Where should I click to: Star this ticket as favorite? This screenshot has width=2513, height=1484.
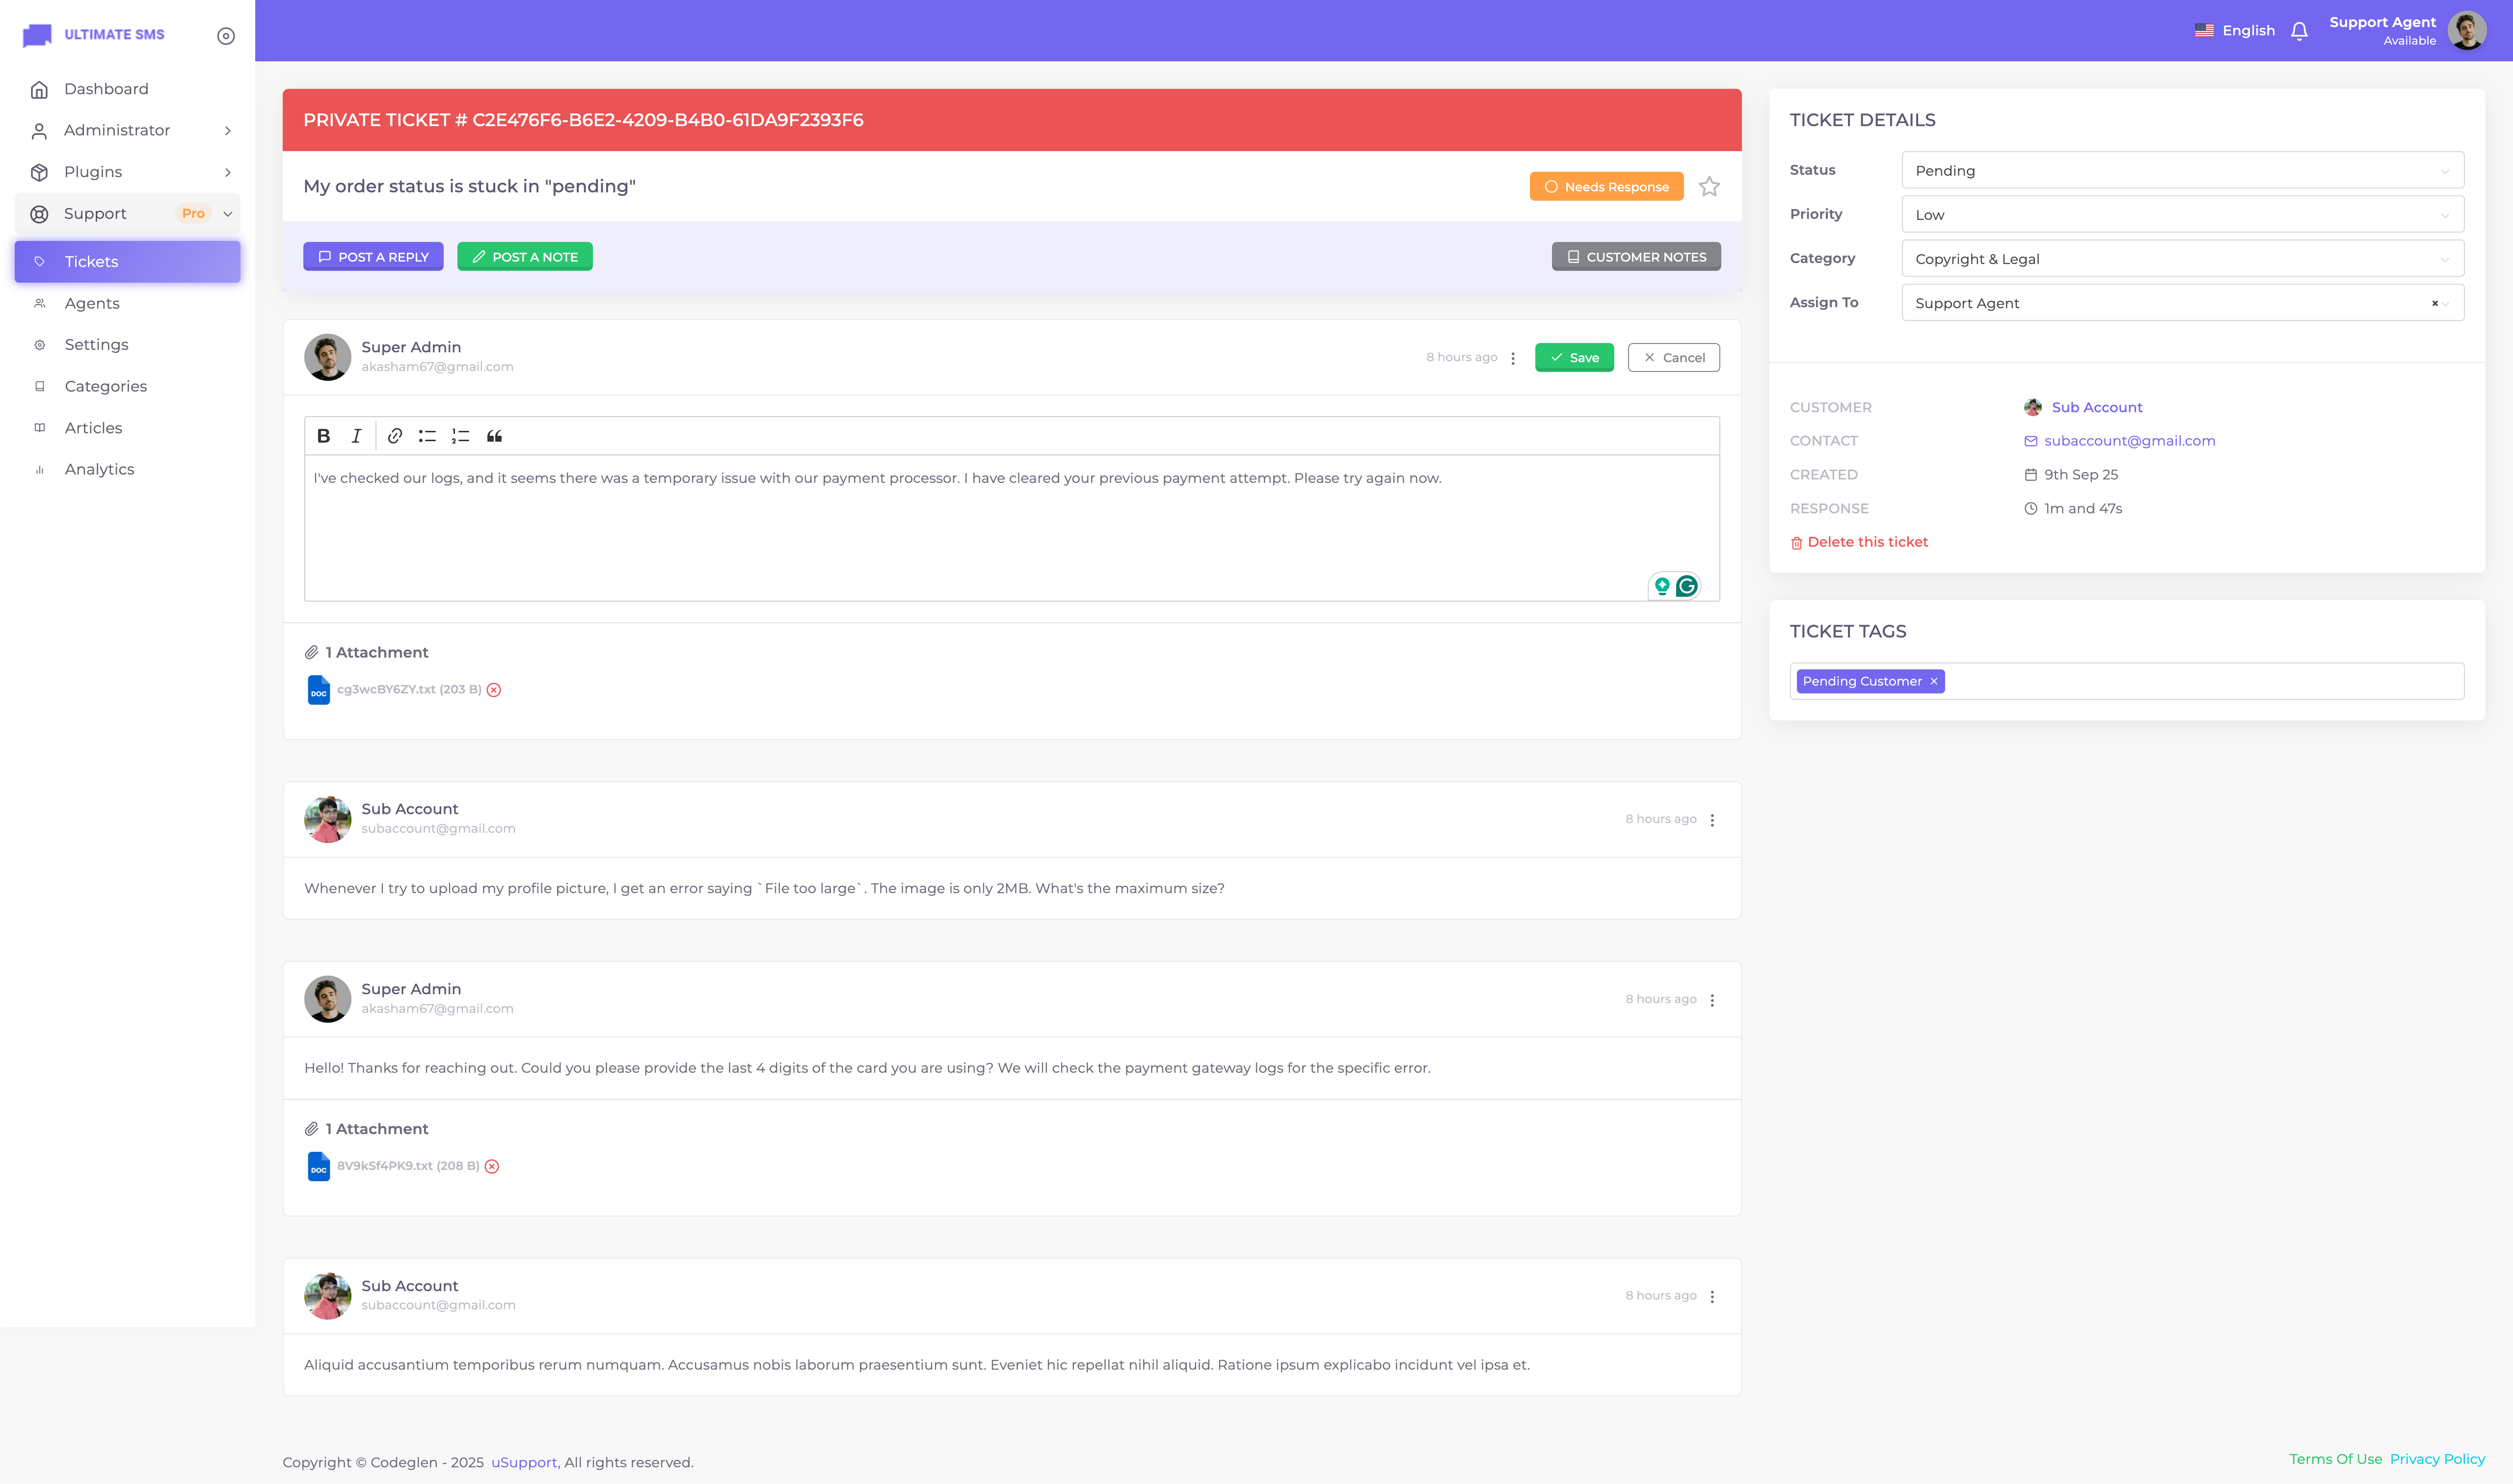[x=1709, y=187]
